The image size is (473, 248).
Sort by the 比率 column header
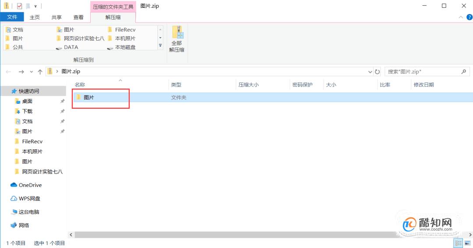[x=385, y=85]
